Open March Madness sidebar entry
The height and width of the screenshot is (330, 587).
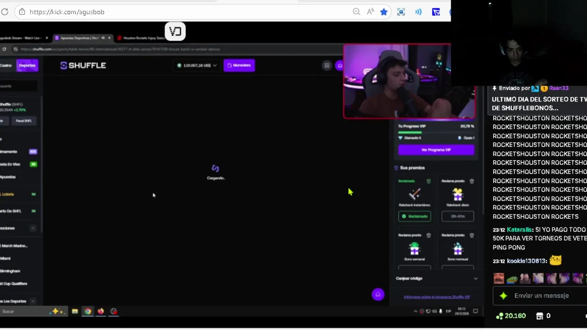pos(15,246)
